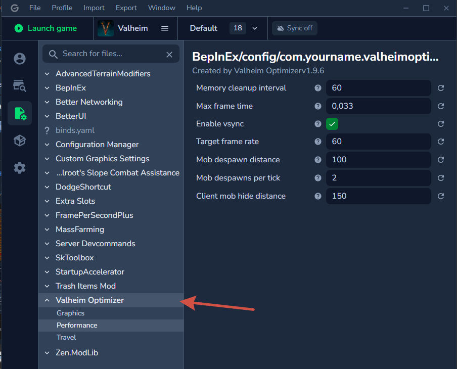Select the binds.yaml file
Image resolution: width=457 pixels, height=369 pixels.
click(111, 130)
